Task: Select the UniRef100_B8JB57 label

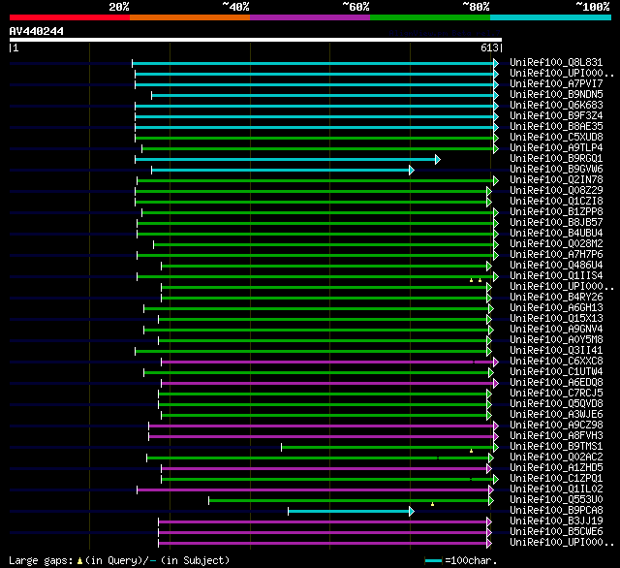Action: coord(556,222)
